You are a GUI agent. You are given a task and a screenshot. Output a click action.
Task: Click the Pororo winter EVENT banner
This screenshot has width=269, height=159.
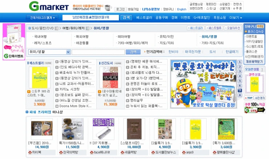point(204,84)
